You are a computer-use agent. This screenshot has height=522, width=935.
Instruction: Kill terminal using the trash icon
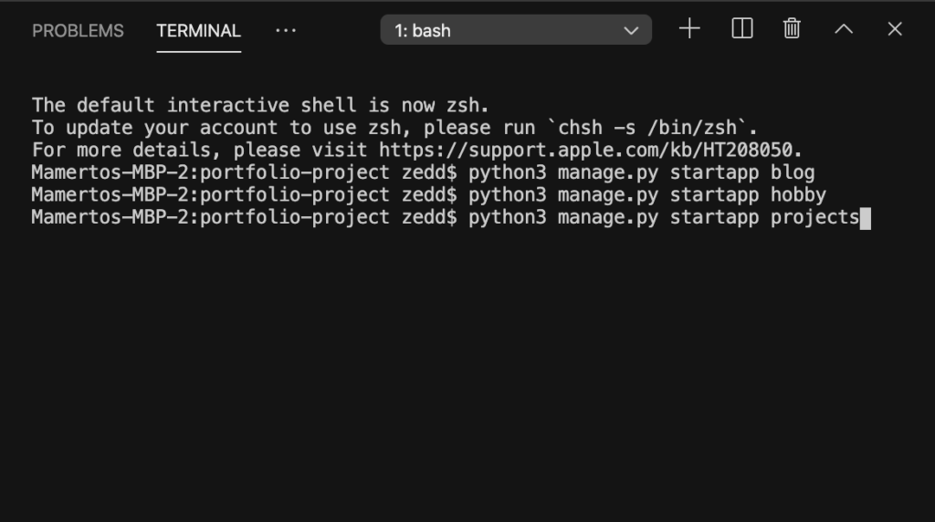click(792, 28)
